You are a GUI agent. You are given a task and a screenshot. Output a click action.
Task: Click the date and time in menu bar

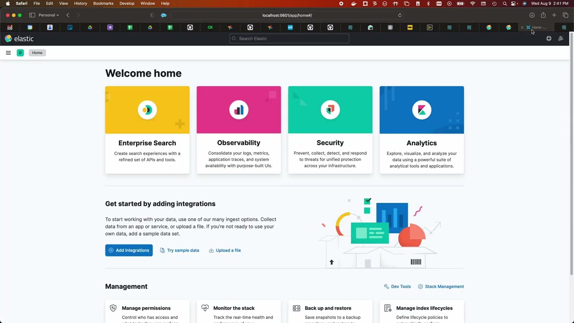(550, 4)
